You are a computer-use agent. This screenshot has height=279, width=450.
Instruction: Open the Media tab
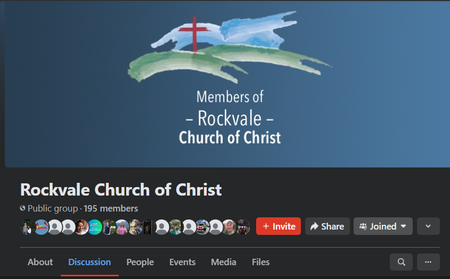pyautogui.click(x=224, y=262)
